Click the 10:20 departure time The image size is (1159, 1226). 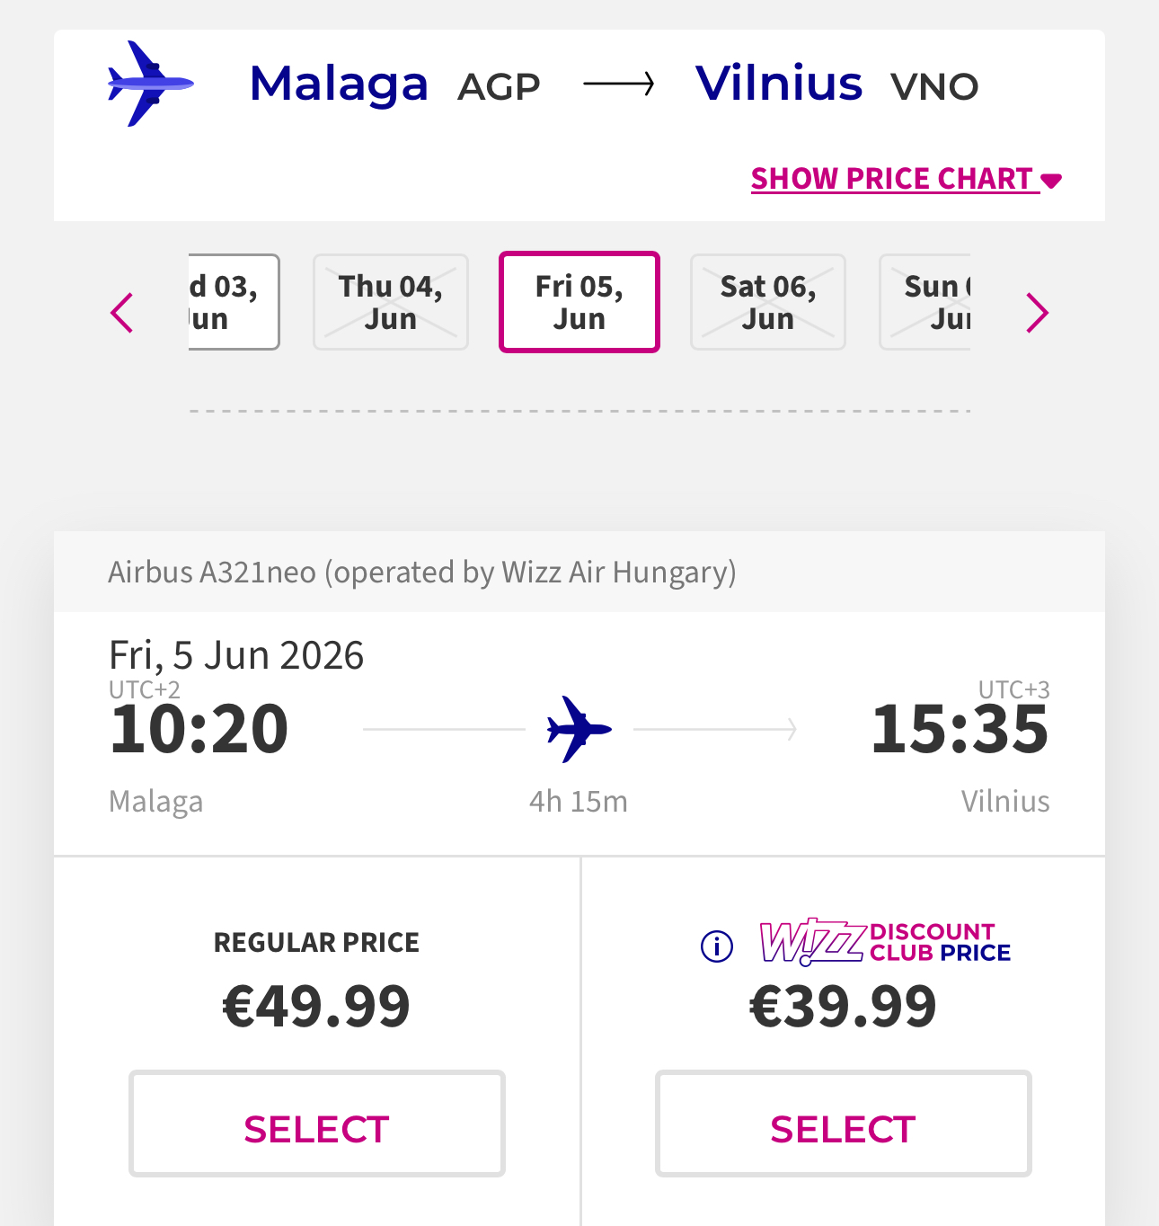coord(199,729)
